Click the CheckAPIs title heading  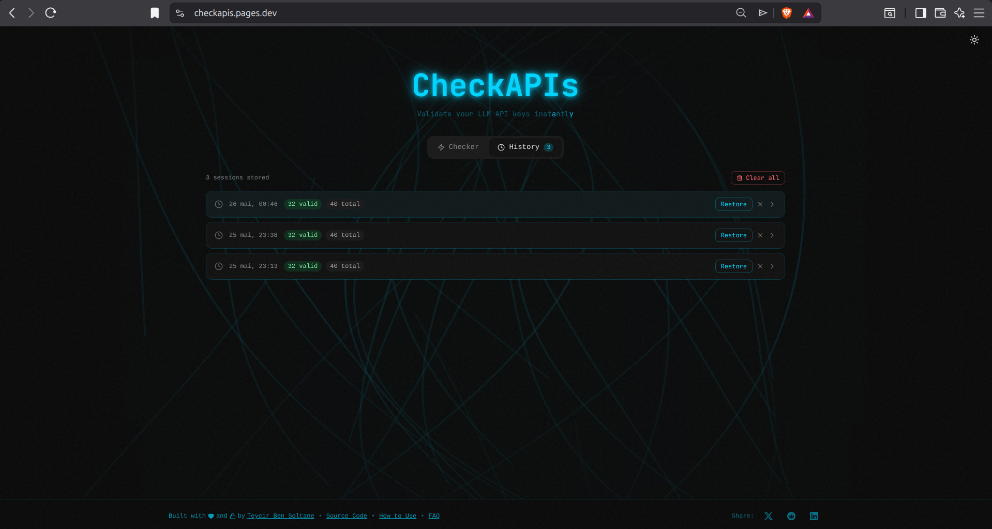[x=495, y=85]
